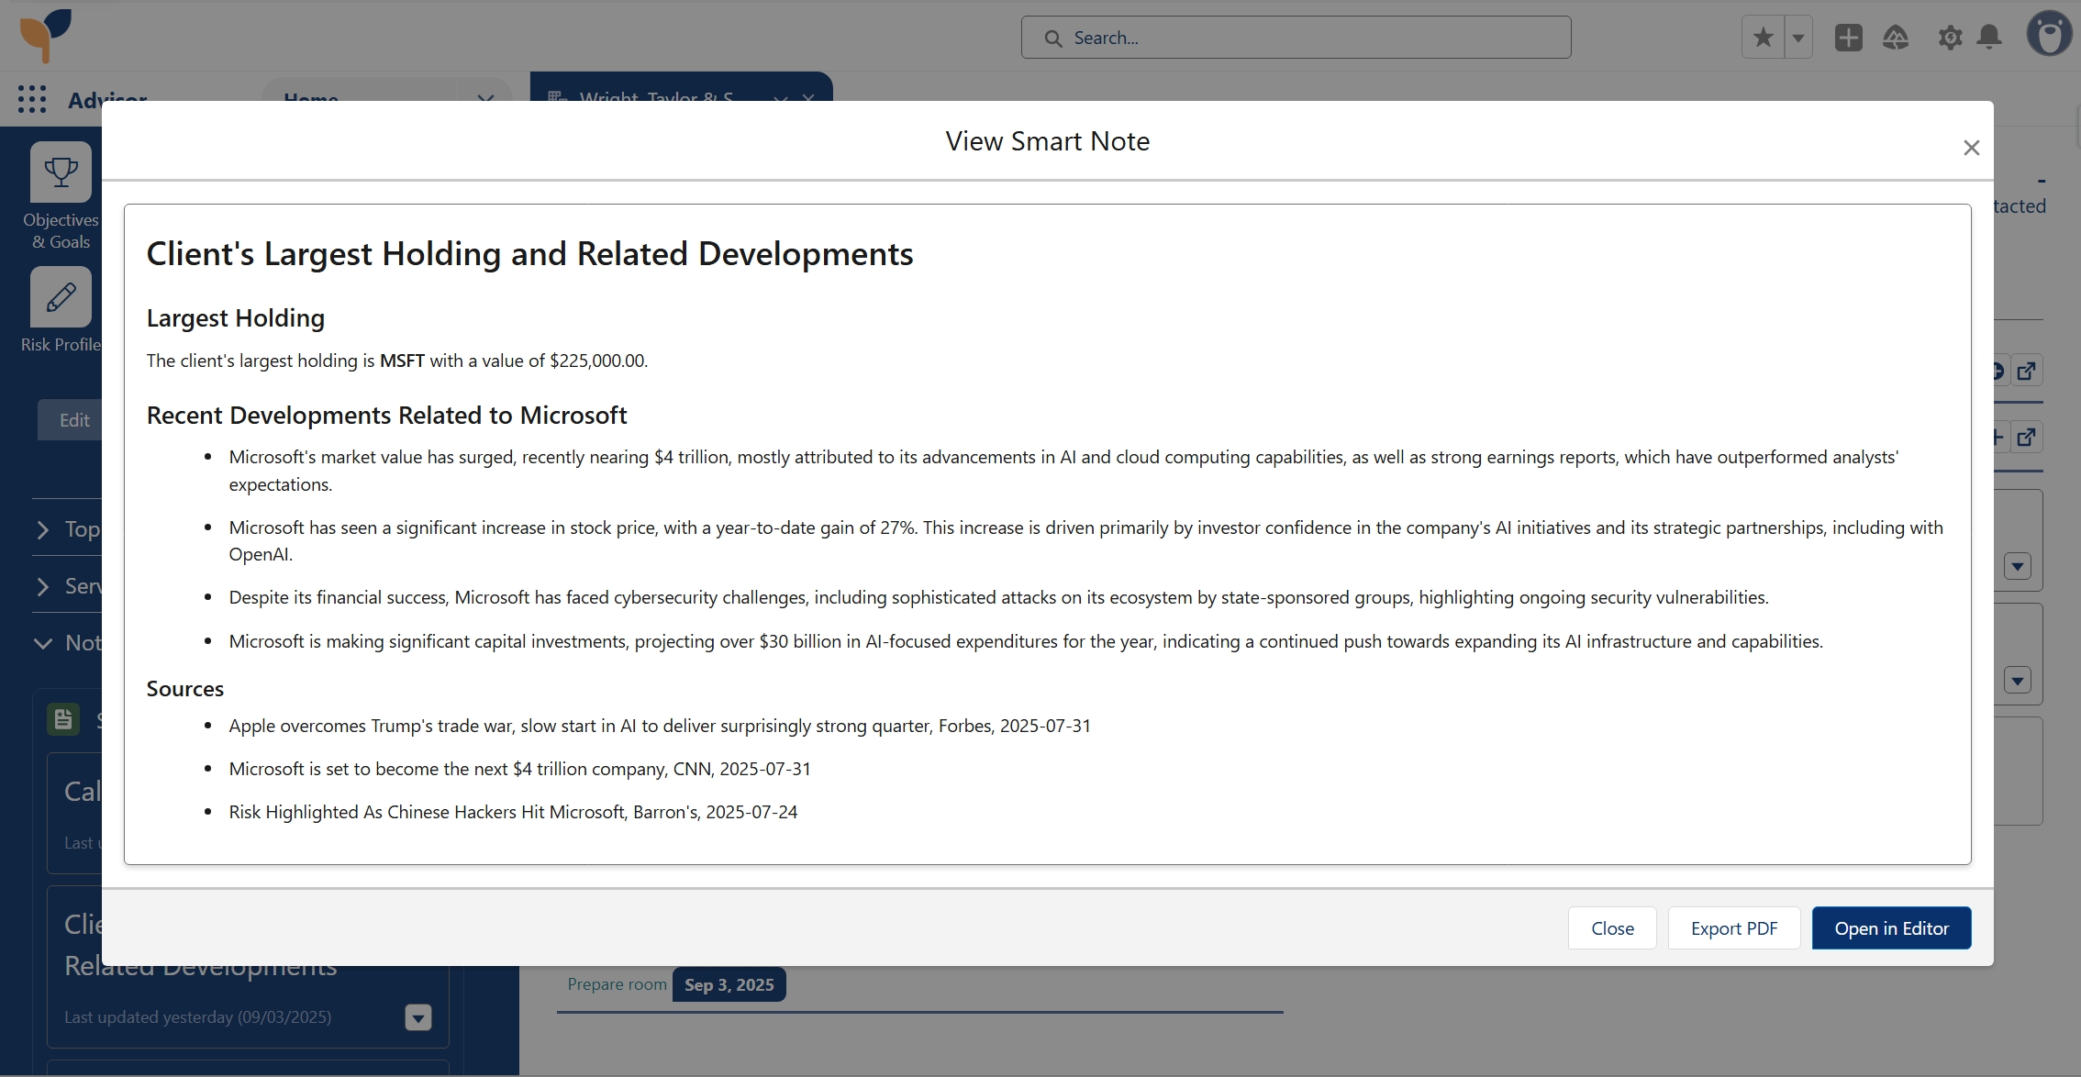The image size is (2081, 1077).
Task: Show notifications via the bell icon
Action: (1989, 38)
